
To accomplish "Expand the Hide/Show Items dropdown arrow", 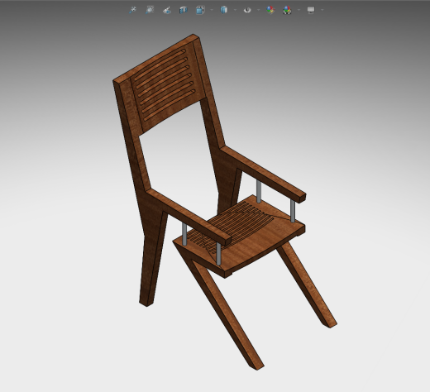I will 259,10.
